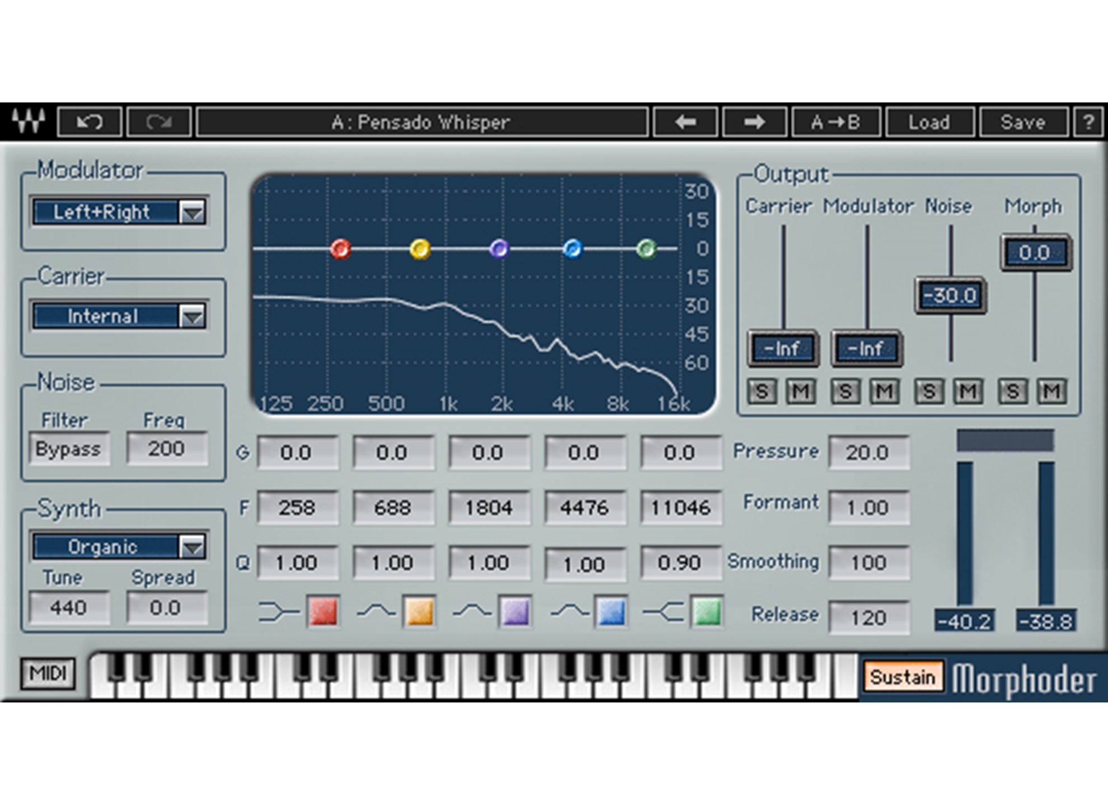The height and width of the screenshot is (806, 1108).
Task: Solo the Carrier output channel
Action: pyautogui.click(x=762, y=391)
